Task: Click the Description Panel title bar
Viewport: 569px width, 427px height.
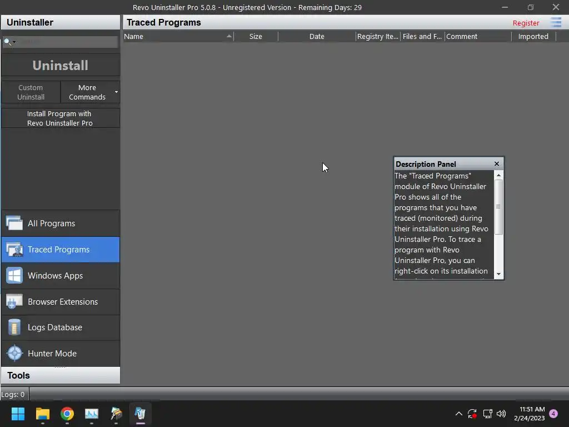Action: (x=443, y=164)
